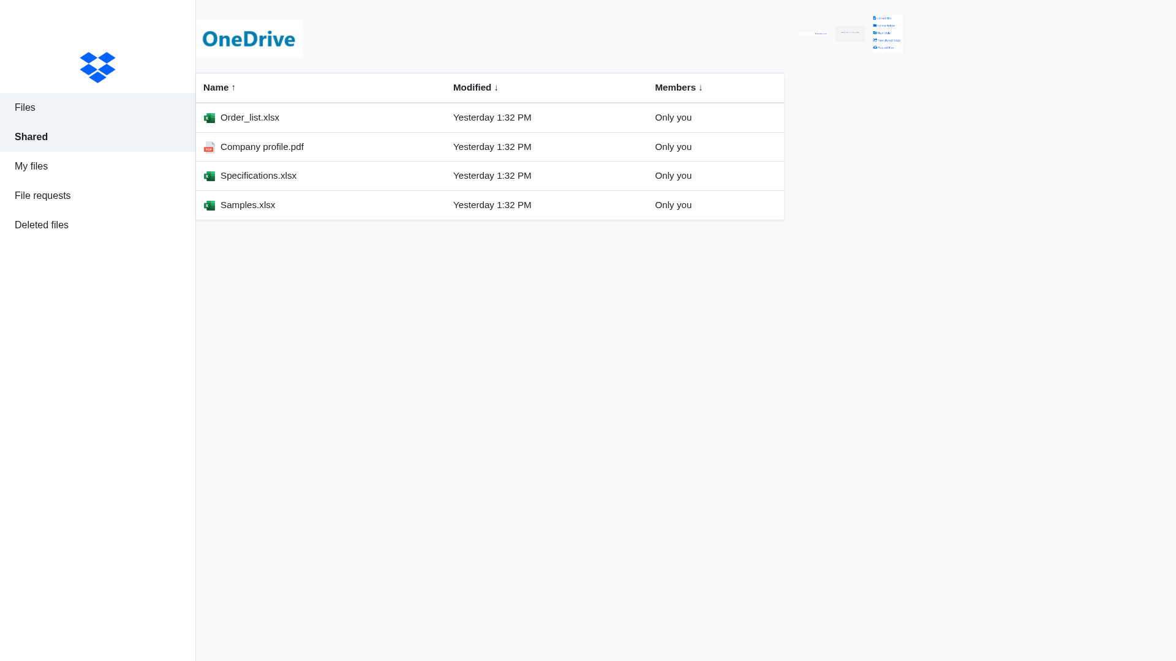Click the New shared folder link
Image resolution: width=1176 pixels, height=661 pixels.
click(887, 40)
